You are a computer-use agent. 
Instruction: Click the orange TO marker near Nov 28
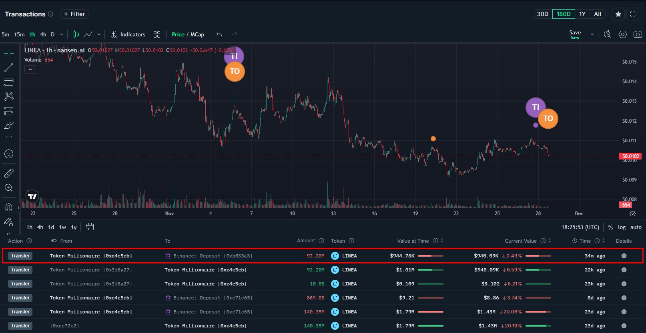click(548, 119)
